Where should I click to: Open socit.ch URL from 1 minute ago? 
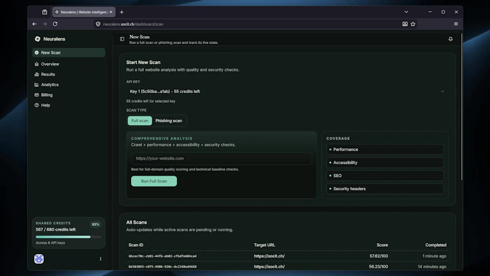pyautogui.click(x=269, y=256)
